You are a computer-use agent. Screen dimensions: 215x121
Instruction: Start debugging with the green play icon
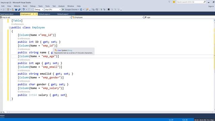63,9
